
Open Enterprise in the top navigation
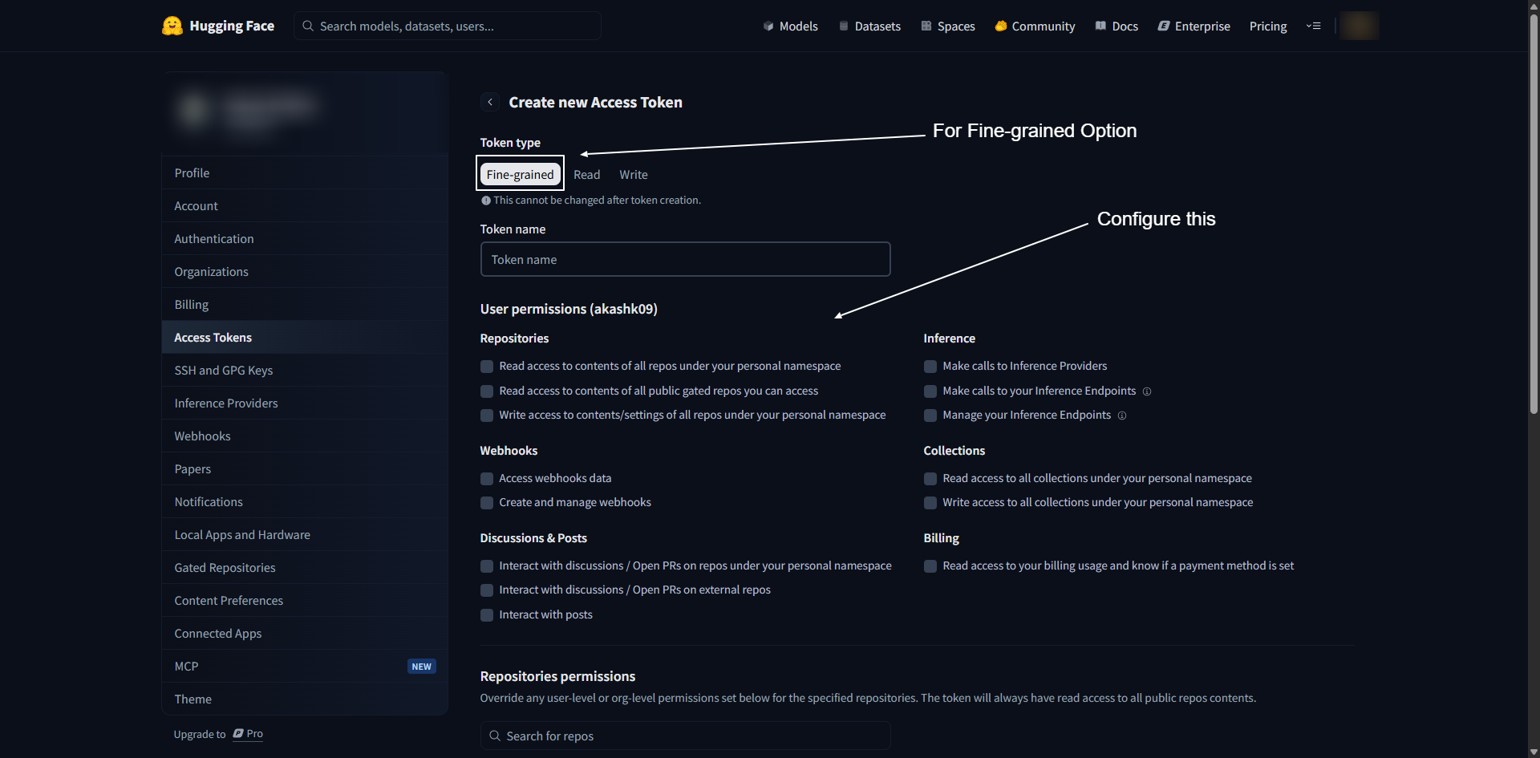1193,26
